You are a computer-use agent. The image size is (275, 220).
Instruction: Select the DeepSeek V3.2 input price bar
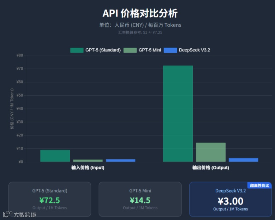pyautogui.click(x=121, y=160)
